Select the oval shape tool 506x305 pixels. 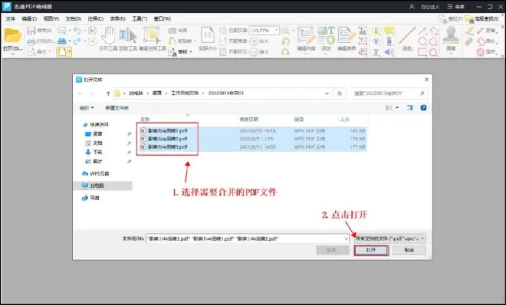[422, 41]
